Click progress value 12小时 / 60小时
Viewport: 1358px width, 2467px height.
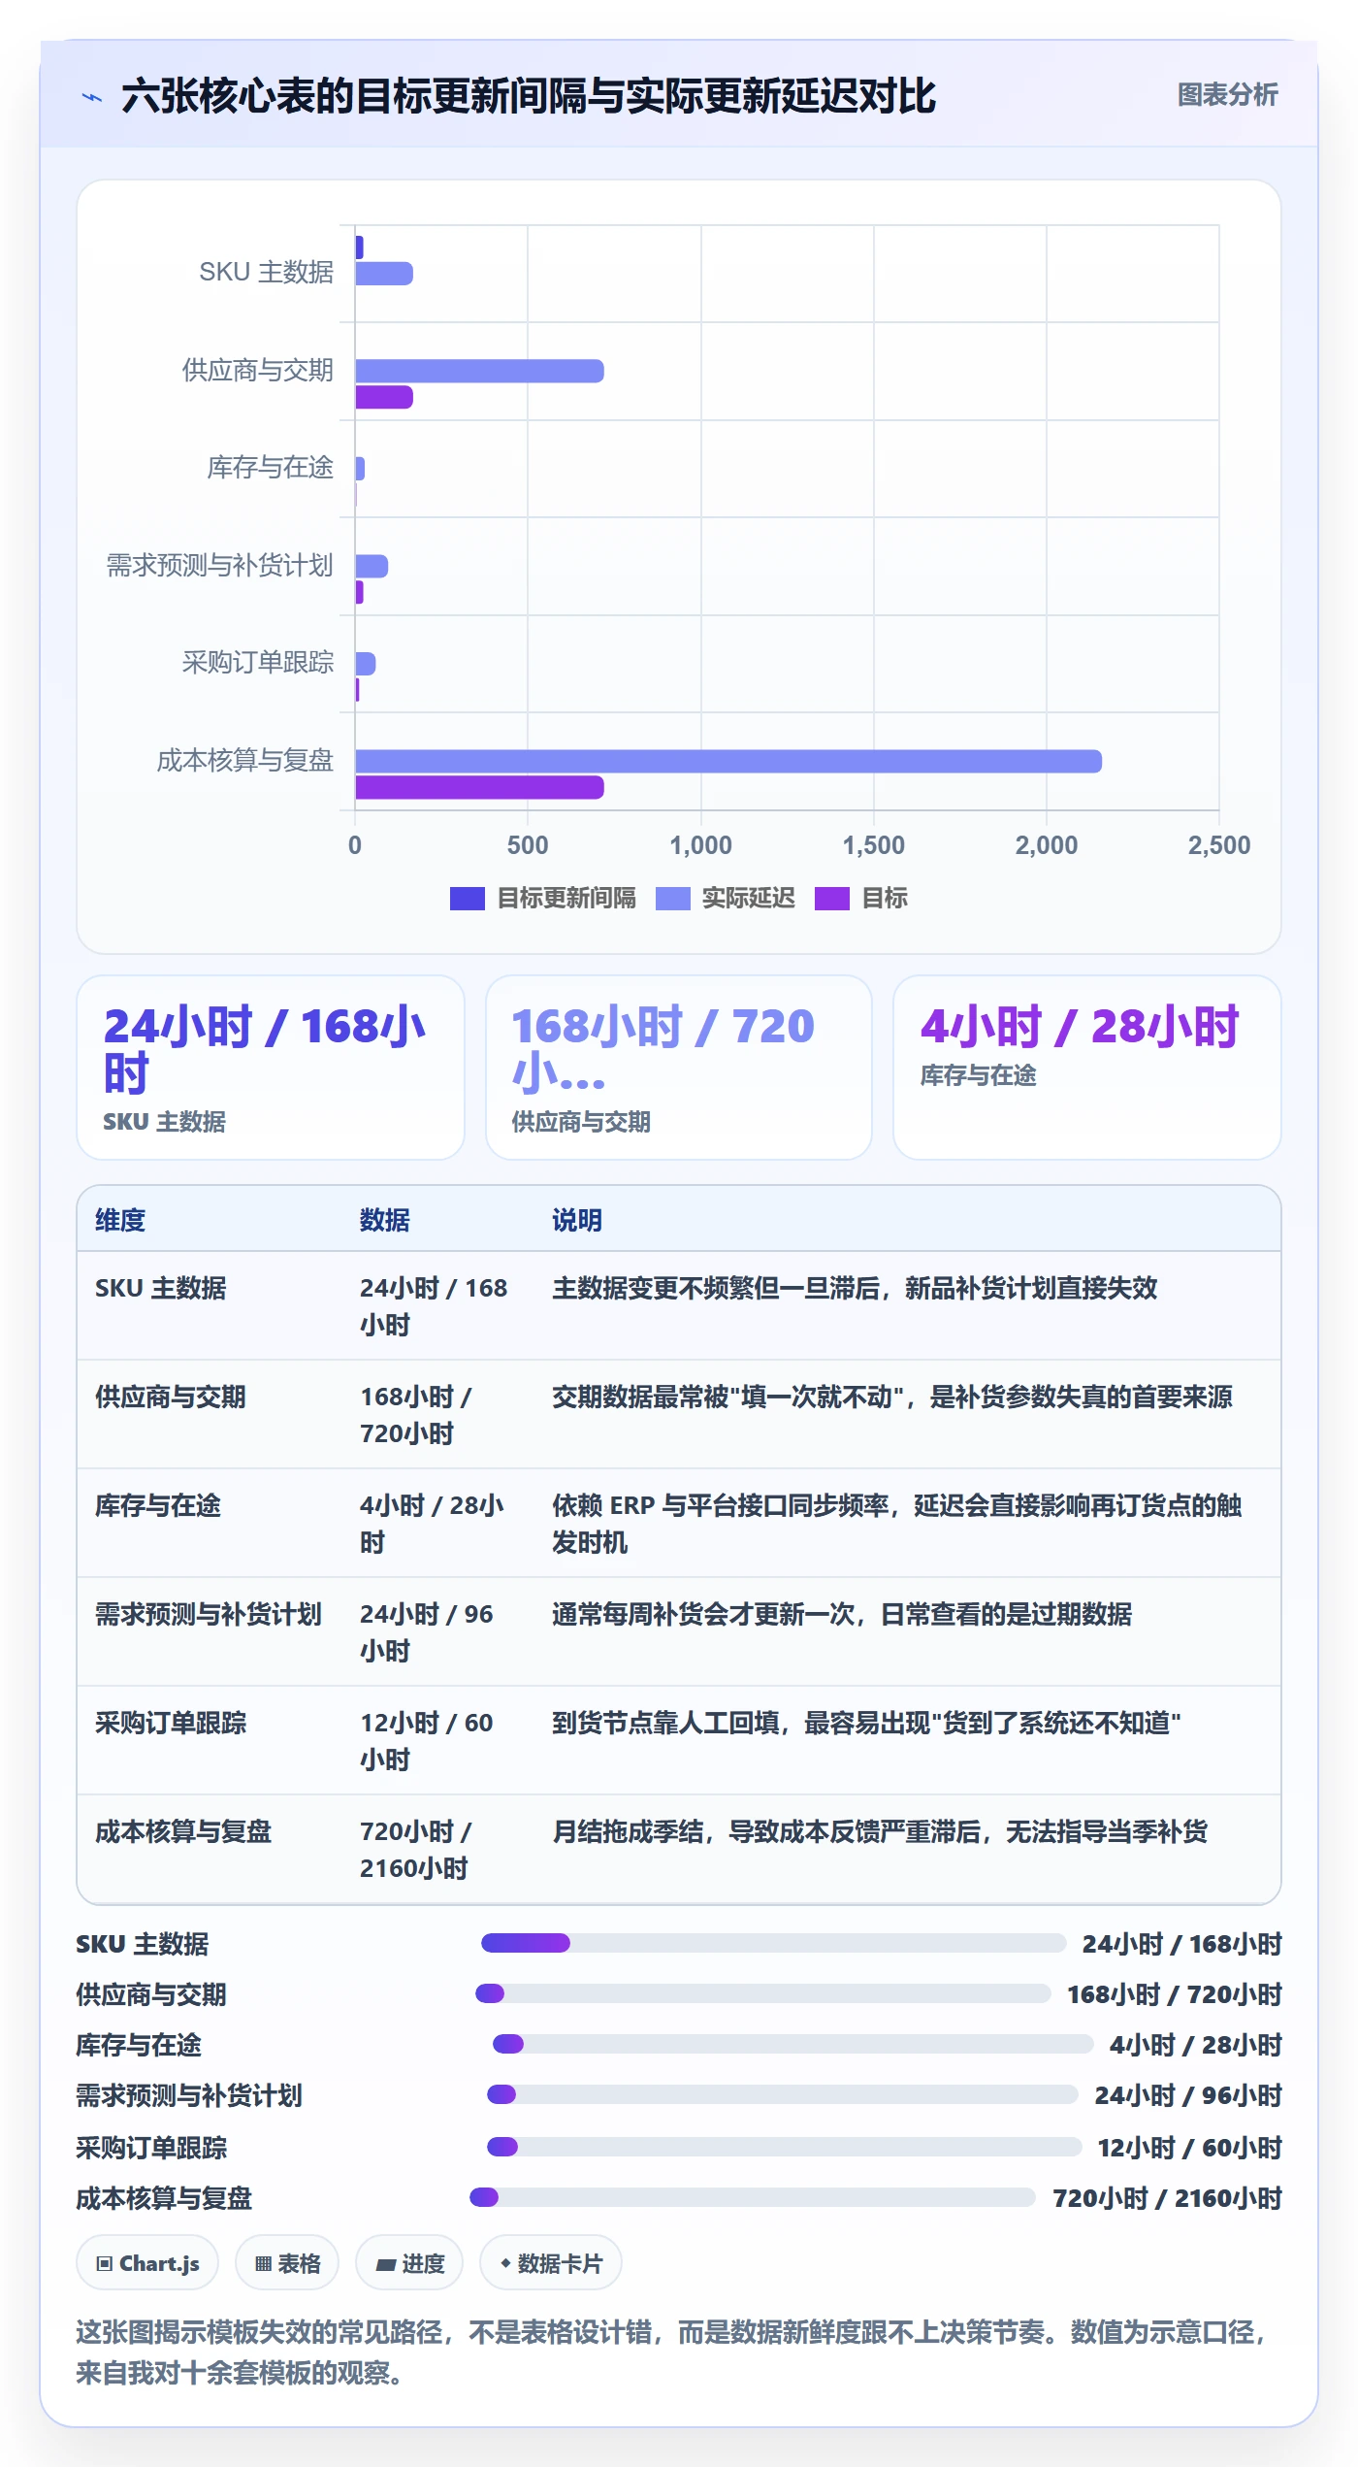[x=1189, y=2148]
